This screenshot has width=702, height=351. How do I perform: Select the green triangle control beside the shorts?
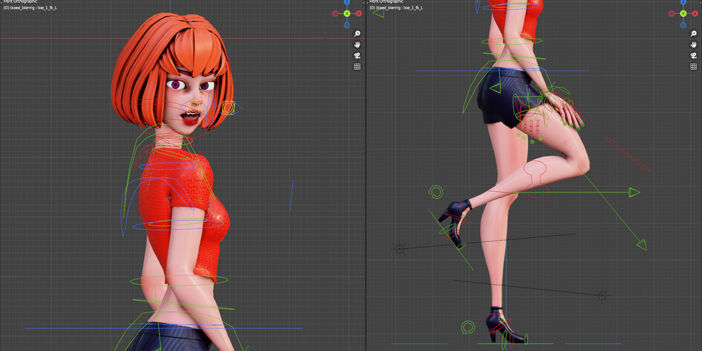pyautogui.click(x=495, y=88)
